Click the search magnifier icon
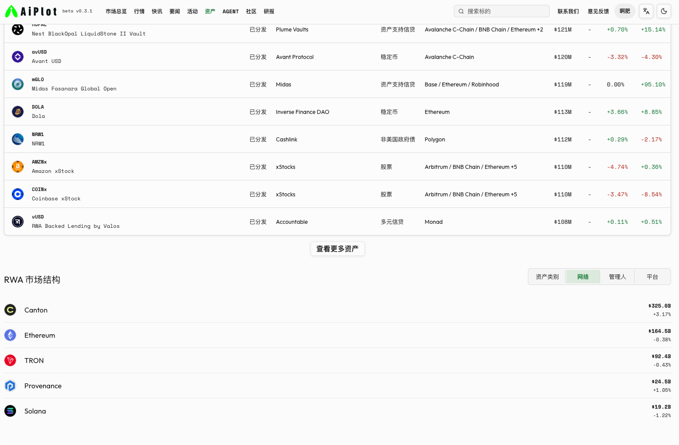This screenshot has height=445, width=679. [x=461, y=11]
